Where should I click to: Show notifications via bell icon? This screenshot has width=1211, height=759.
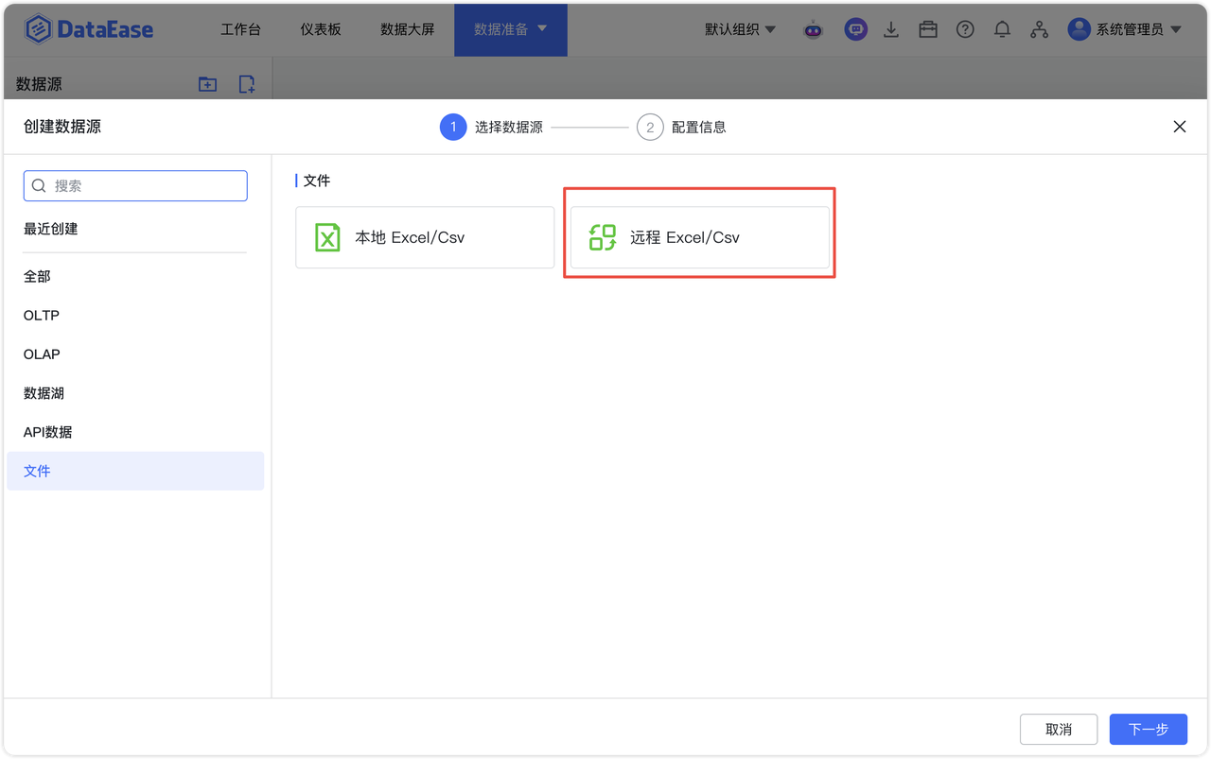coord(1002,29)
